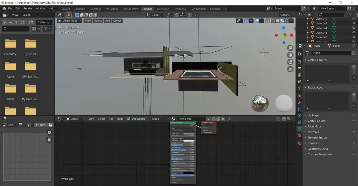Open the Scene properties tab
Screen dimensions: 358x186
[x=300, y=81]
